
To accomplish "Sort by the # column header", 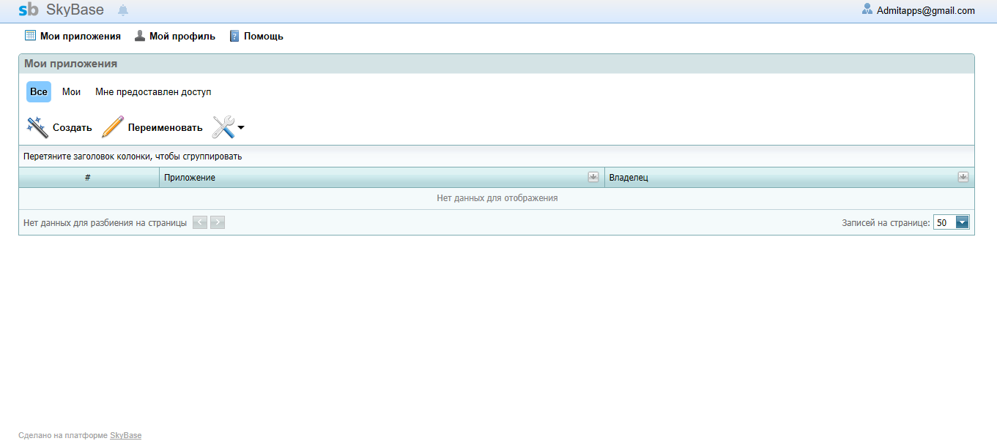I will (89, 178).
